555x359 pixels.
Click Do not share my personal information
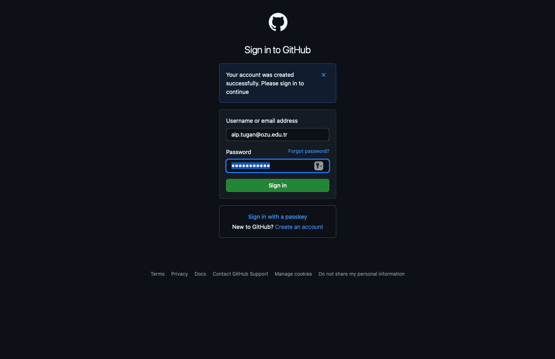(361, 274)
